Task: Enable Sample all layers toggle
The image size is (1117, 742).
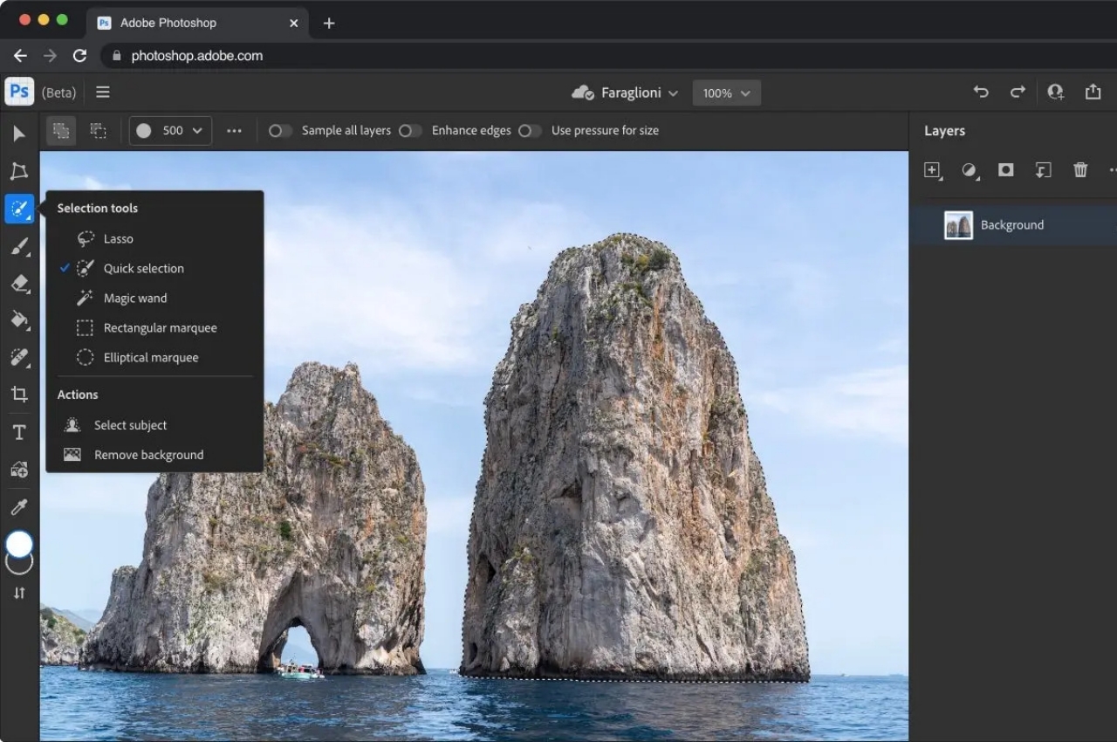Action: click(279, 131)
